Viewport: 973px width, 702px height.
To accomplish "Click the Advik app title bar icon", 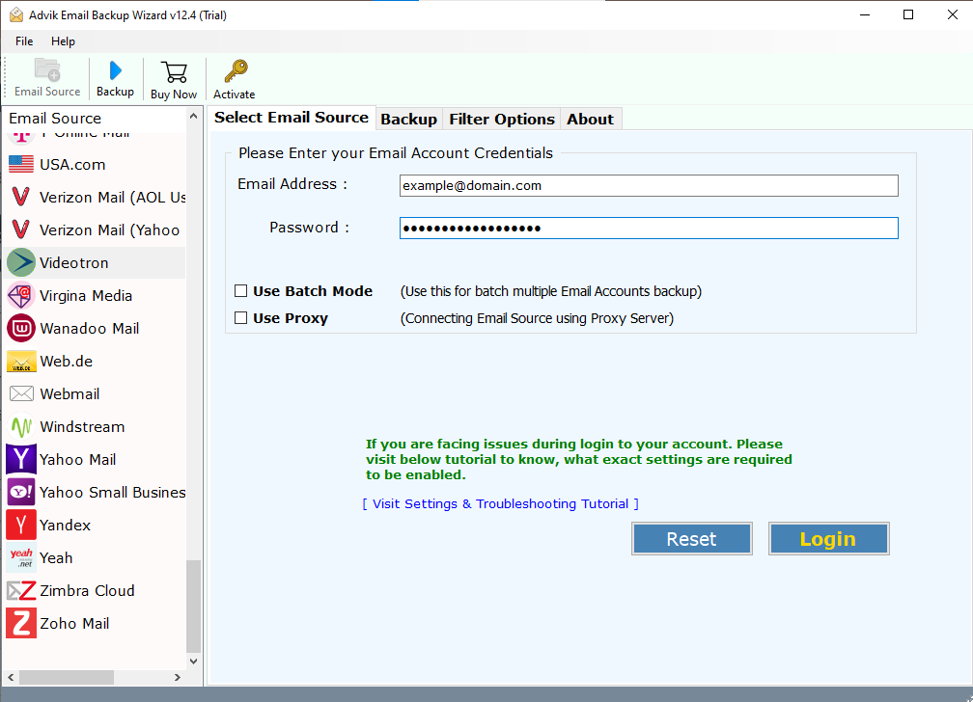I will [16, 14].
